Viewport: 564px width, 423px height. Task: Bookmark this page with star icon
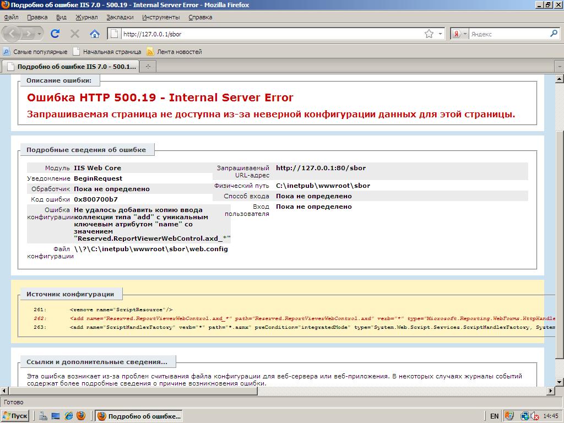(429, 34)
